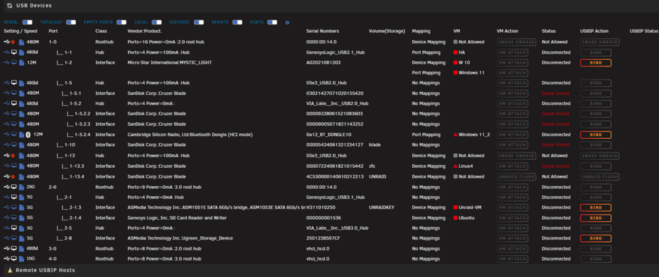
Task: Toggle the SERIAL switch
Action: [x=27, y=22]
